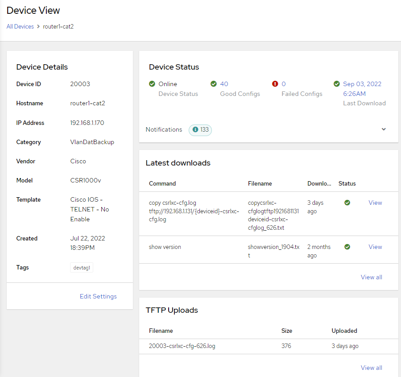Click status check icon for copy csrlxc-cfg.log row
Viewport: 401px width, 377px height.
click(x=347, y=203)
